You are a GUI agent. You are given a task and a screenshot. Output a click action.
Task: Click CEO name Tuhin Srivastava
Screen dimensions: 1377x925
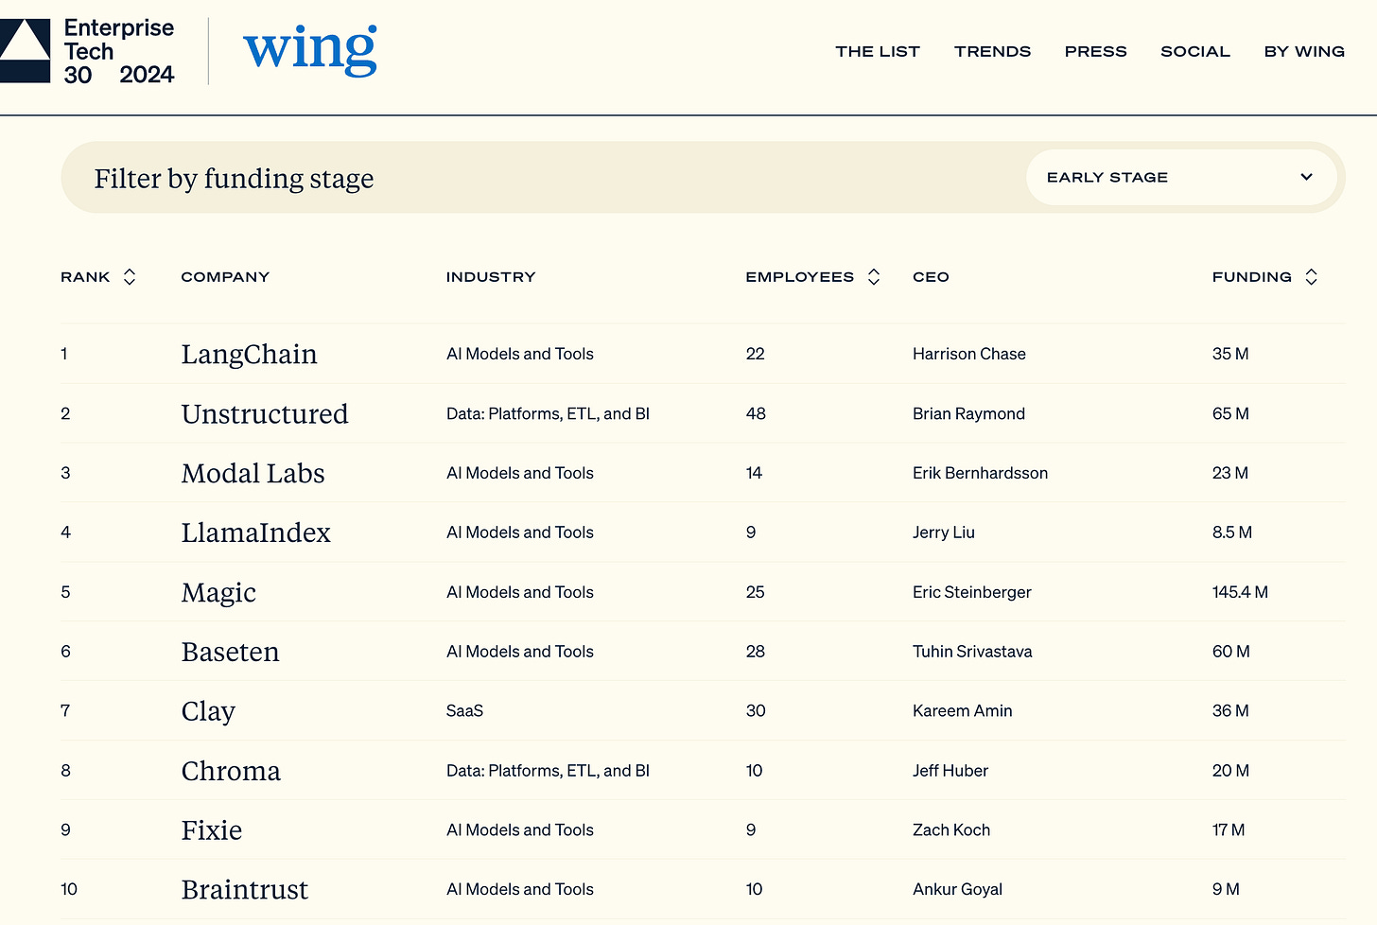pos(972,652)
